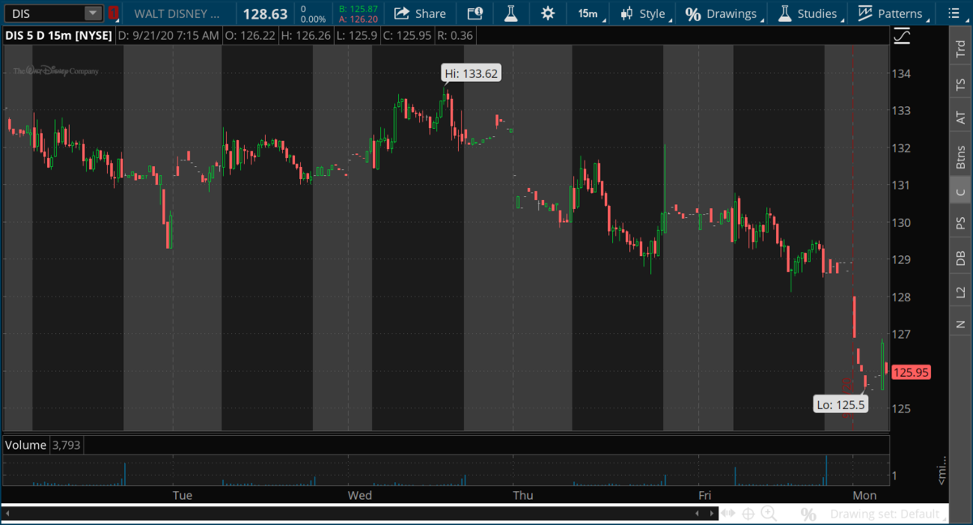The width and height of the screenshot is (973, 525).
Task: Click the chart scroll left arrow
Action: point(697,514)
